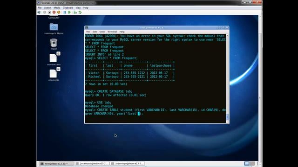Click the terminal scrollbar up arrow

click(227, 36)
